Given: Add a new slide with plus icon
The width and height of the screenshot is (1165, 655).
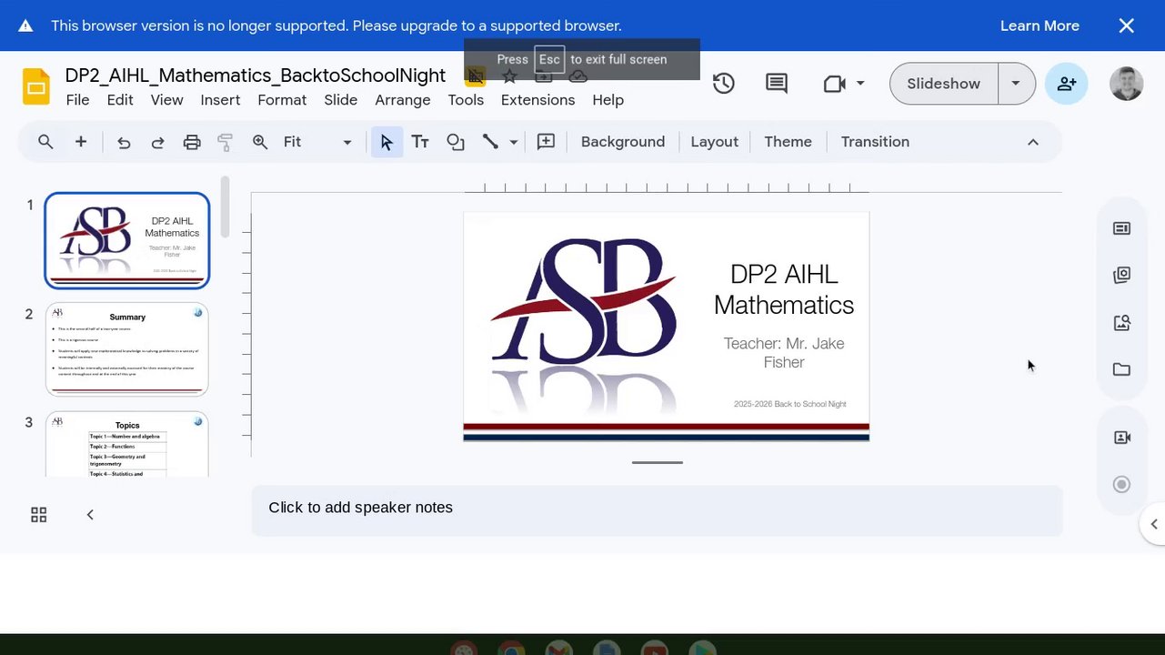Looking at the screenshot, I should click(x=81, y=142).
